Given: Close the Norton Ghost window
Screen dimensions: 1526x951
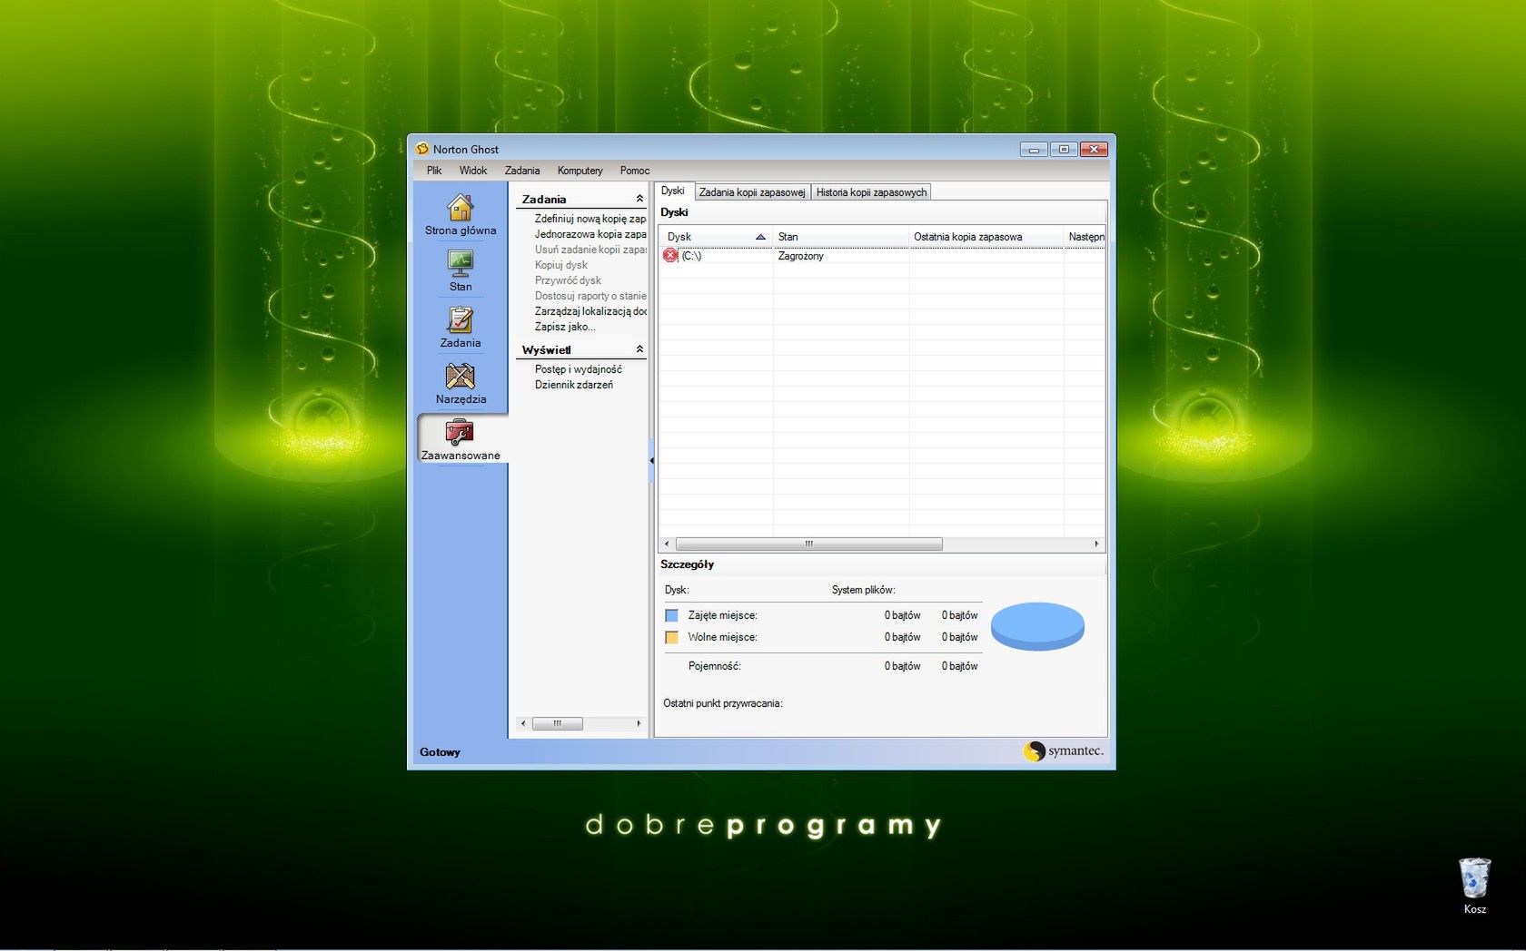Looking at the screenshot, I should tap(1094, 150).
